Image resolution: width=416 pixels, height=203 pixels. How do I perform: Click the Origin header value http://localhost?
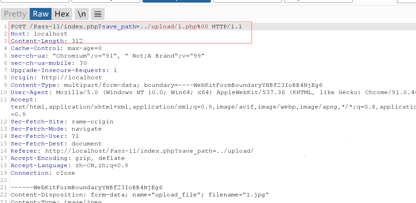pyautogui.click(x=72, y=78)
